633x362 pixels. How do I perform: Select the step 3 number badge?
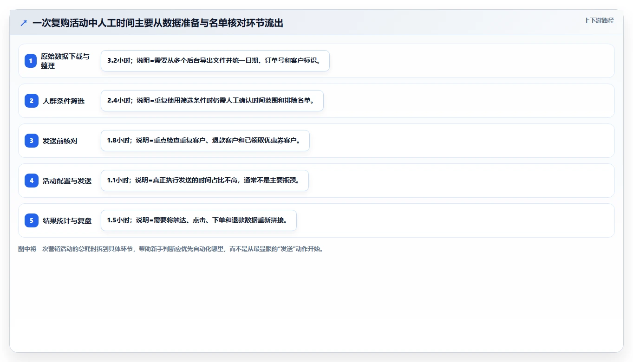pyautogui.click(x=31, y=141)
